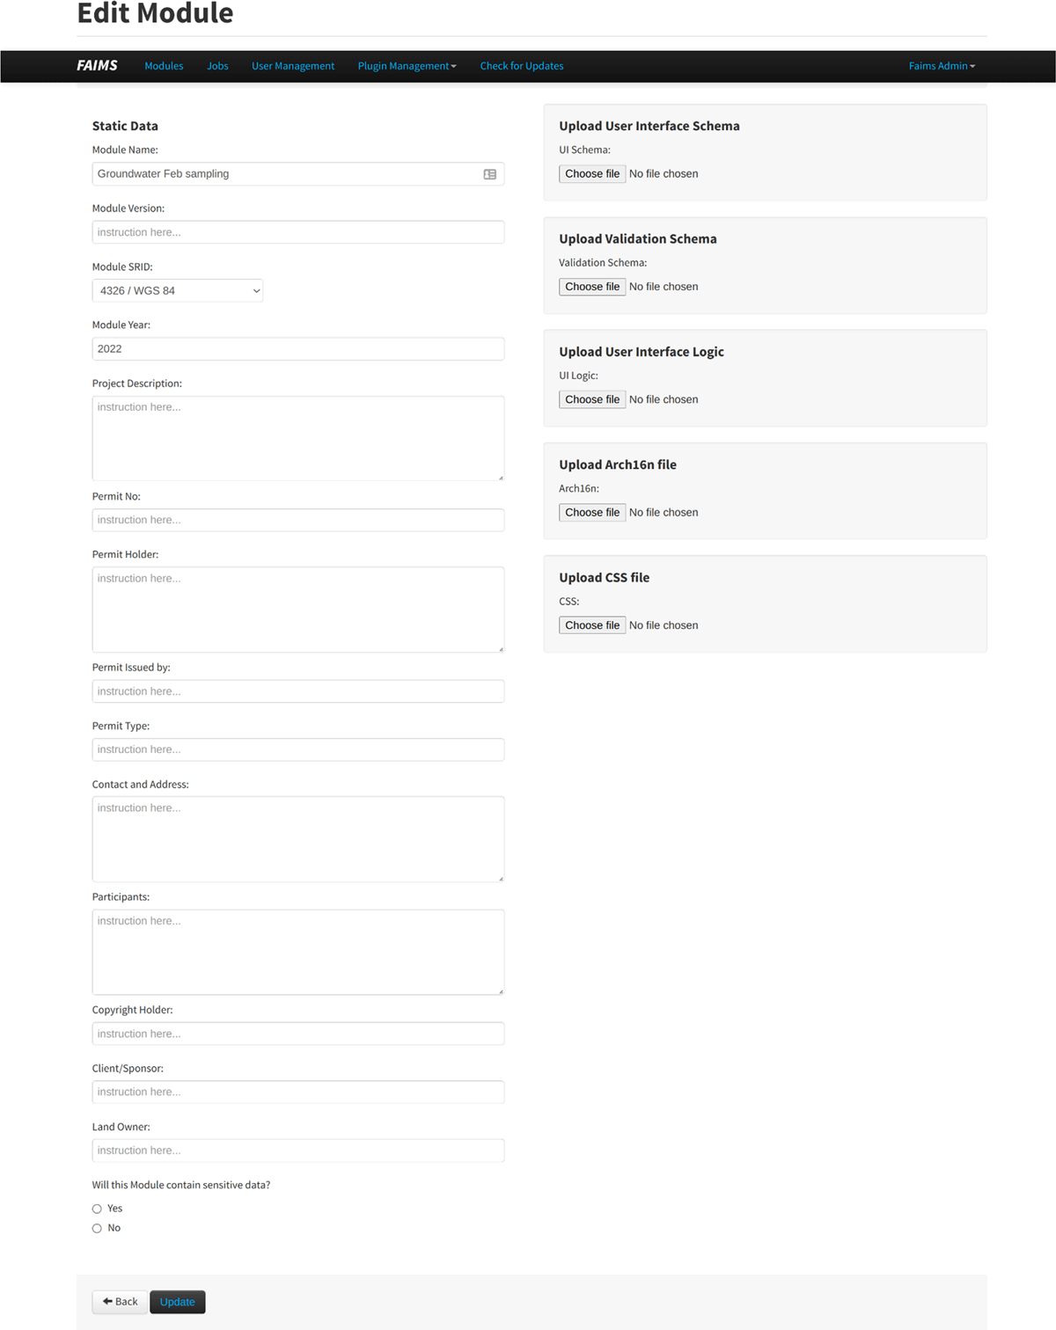This screenshot has height=1330, width=1056.
Task: Choose file for UI Logic
Action: tap(592, 399)
